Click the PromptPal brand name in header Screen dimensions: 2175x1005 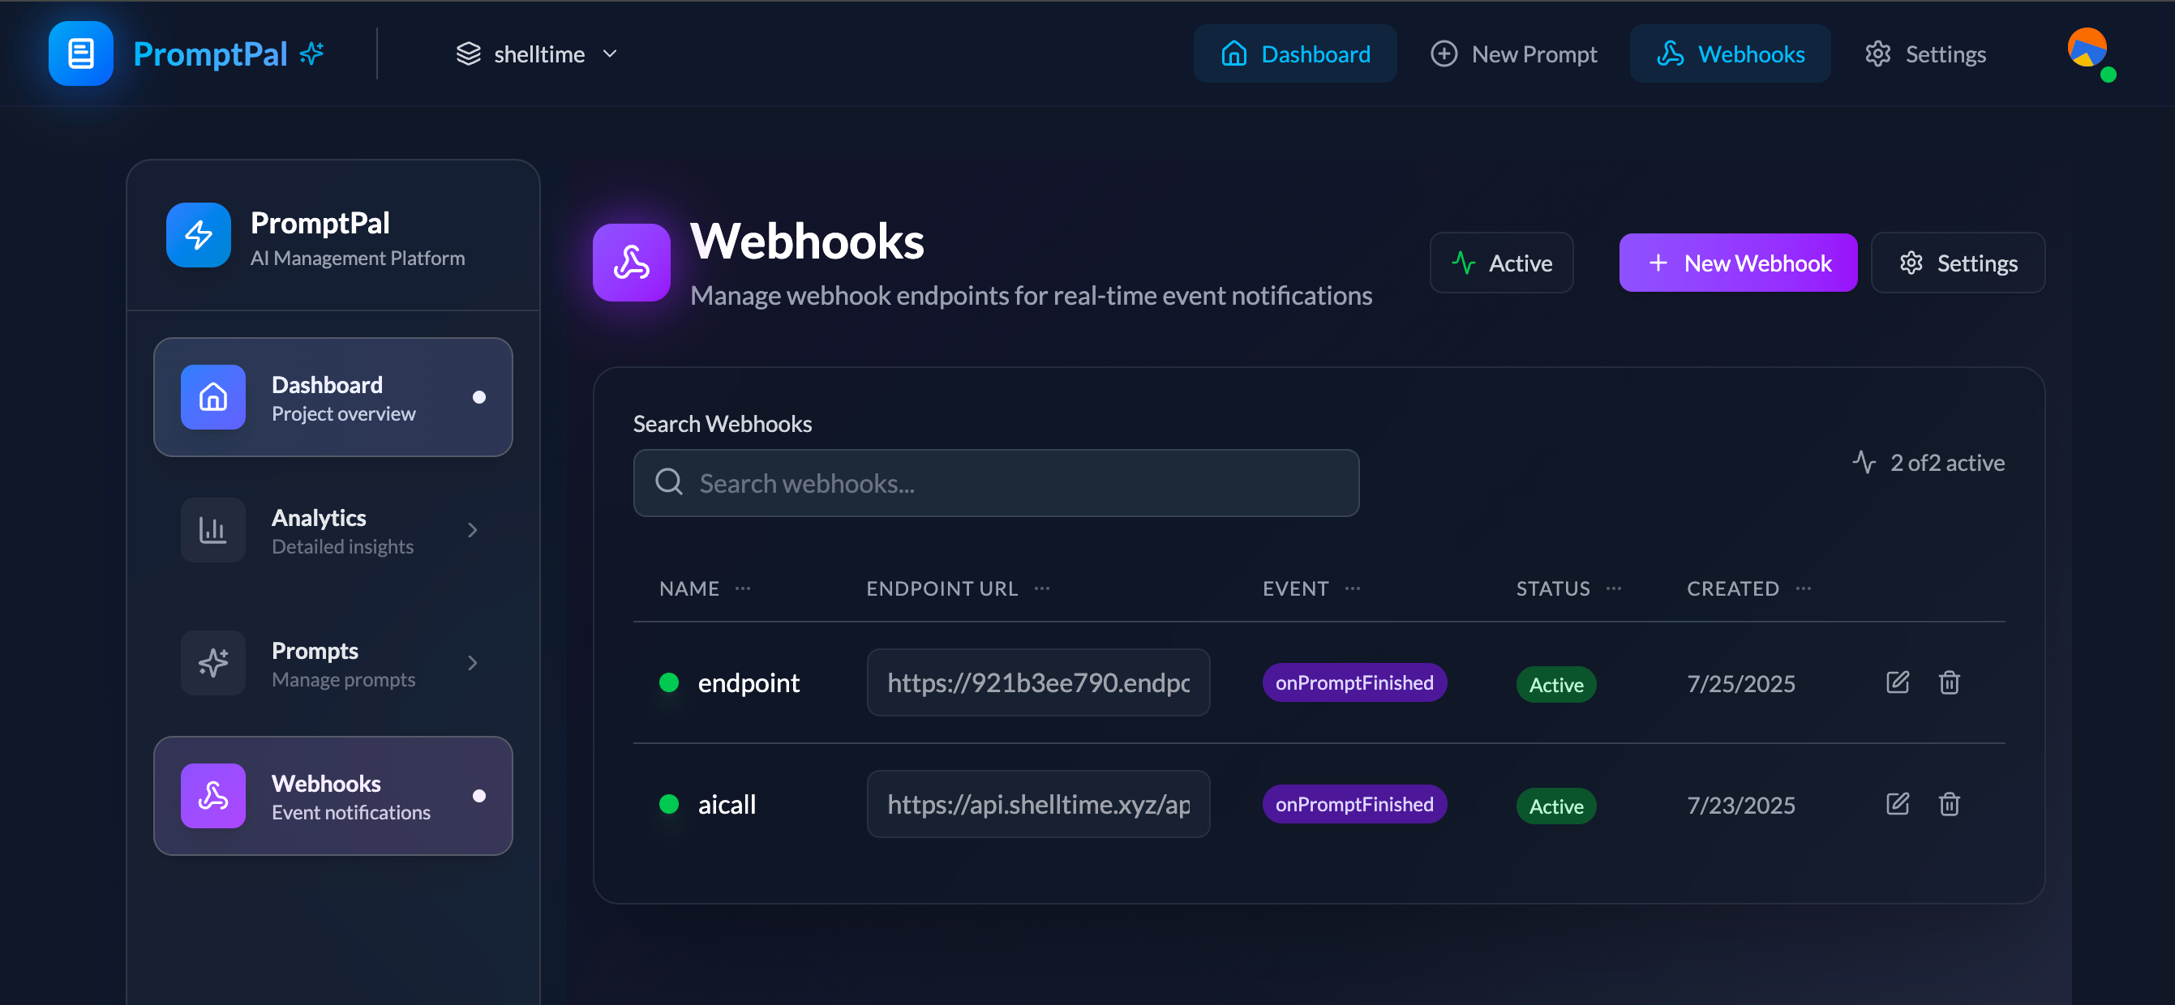(210, 54)
